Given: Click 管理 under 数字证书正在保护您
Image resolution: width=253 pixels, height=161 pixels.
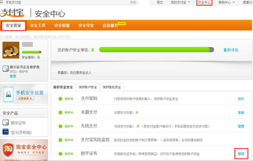Looking at the screenshot, I should tap(13, 76).
